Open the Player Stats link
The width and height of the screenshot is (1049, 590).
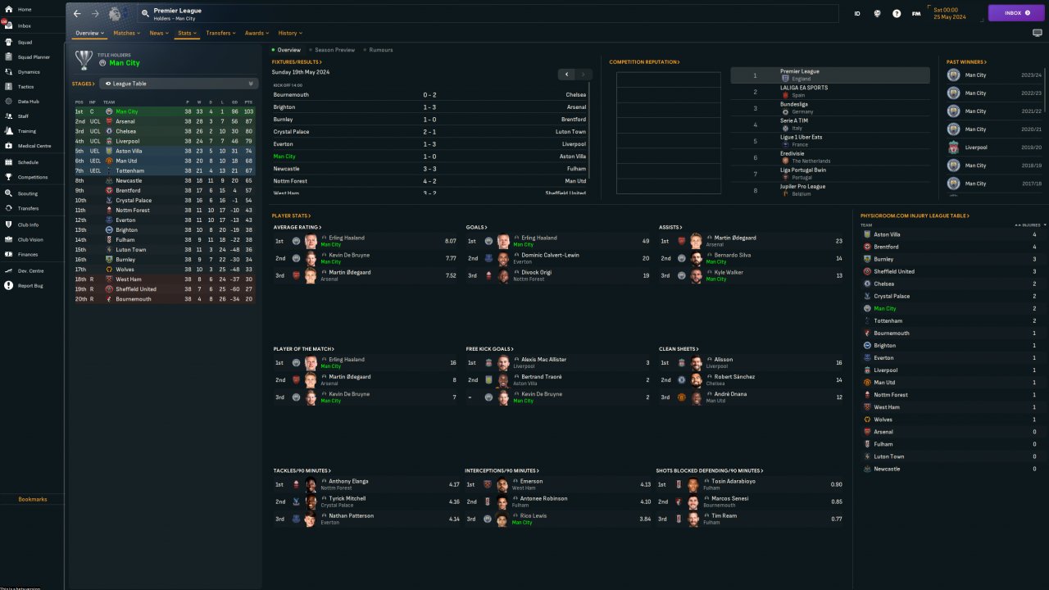click(291, 216)
